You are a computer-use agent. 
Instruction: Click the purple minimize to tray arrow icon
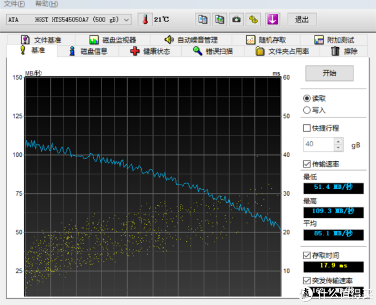273,19
